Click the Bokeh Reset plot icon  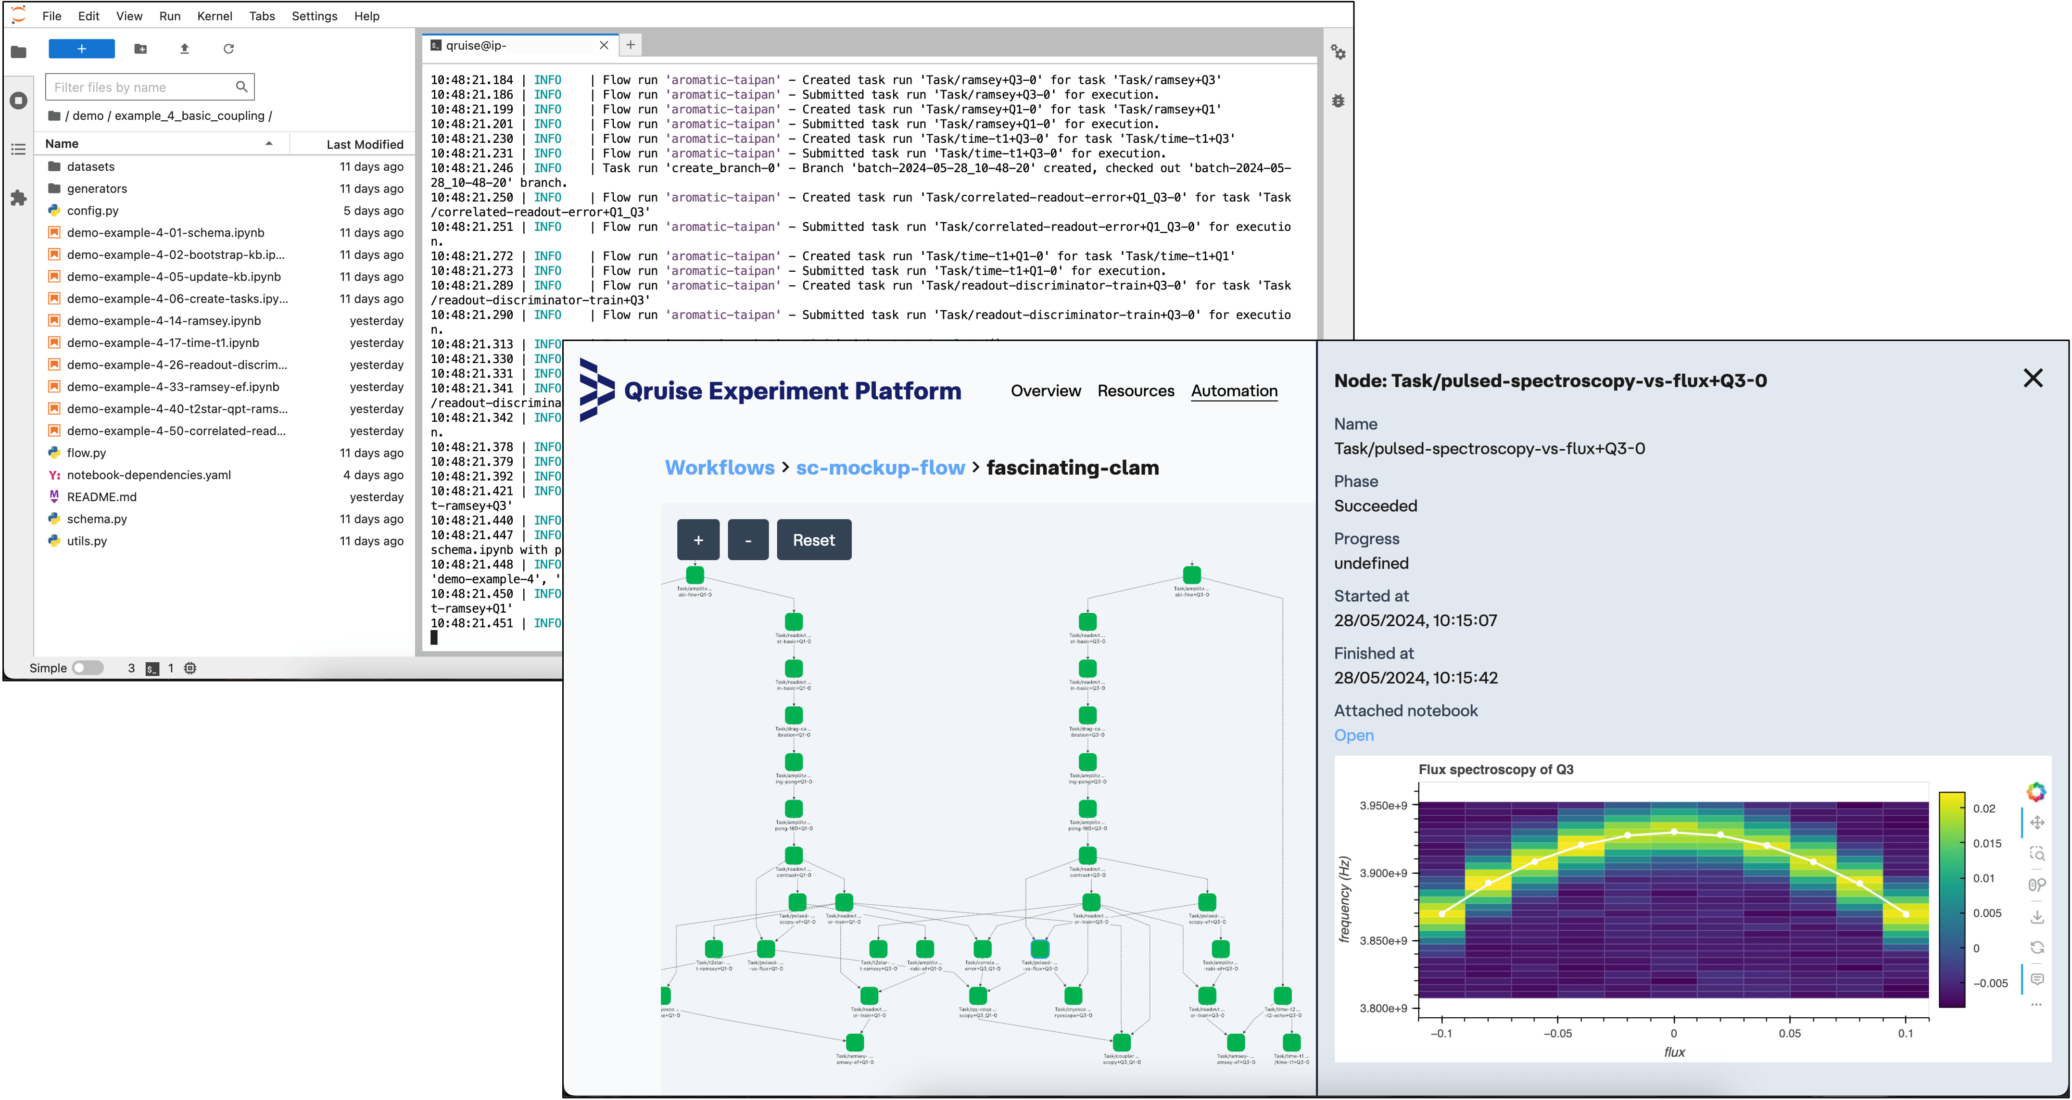coord(2036,948)
